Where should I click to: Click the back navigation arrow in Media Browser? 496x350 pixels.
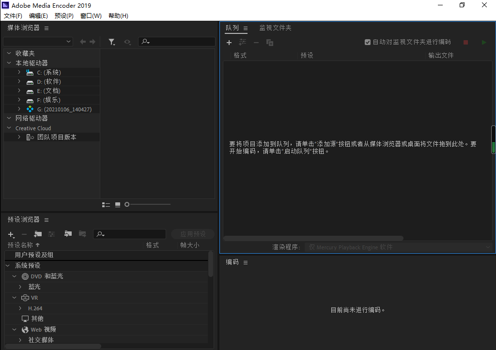82,42
